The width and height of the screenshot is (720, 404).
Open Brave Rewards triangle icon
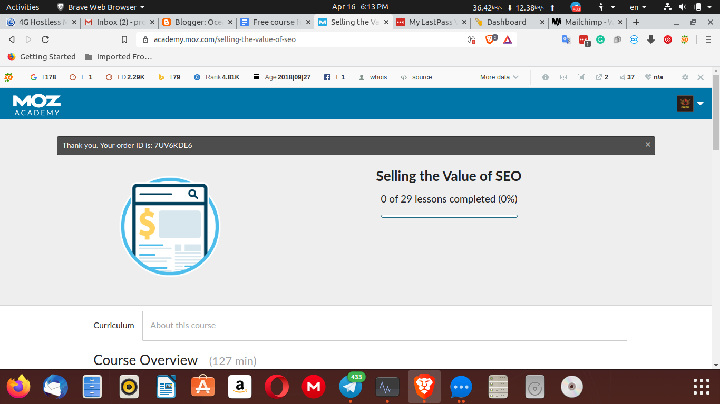point(508,39)
